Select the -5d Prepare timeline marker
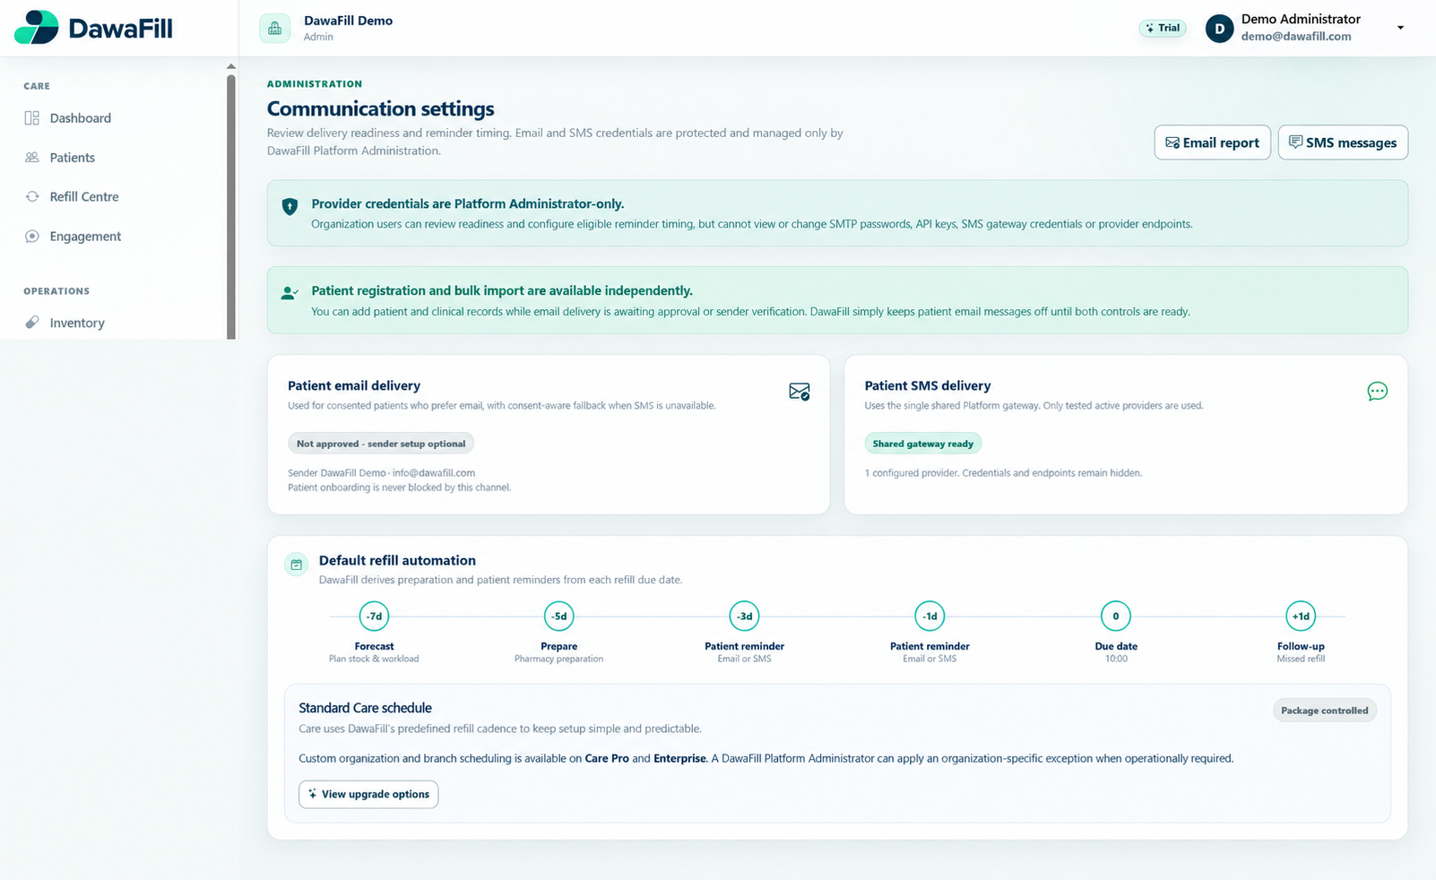The width and height of the screenshot is (1436, 880). click(559, 617)
